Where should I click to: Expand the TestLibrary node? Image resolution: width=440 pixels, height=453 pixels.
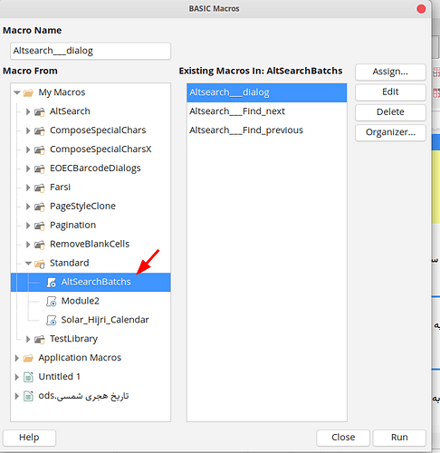[28, 339]
